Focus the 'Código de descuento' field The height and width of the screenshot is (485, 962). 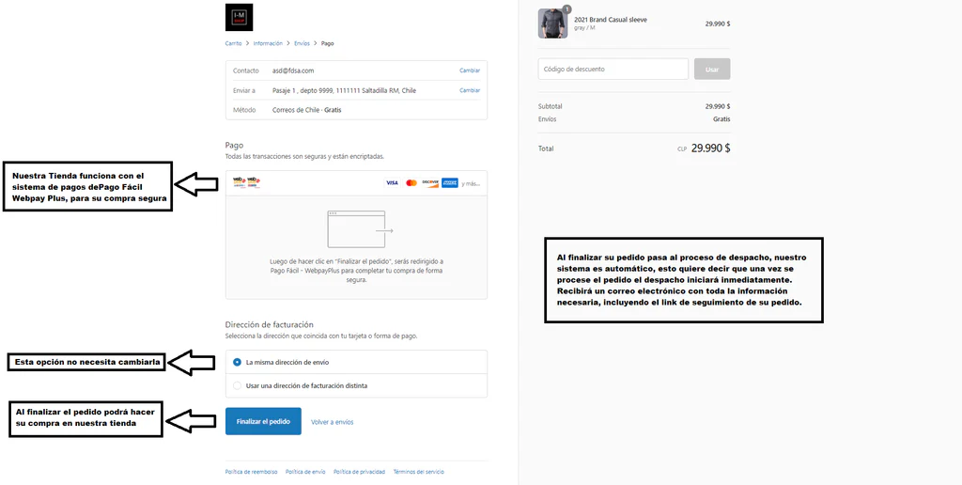point(613,69)
